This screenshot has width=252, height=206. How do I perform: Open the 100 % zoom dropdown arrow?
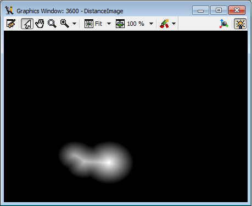[x=151, y=24]
